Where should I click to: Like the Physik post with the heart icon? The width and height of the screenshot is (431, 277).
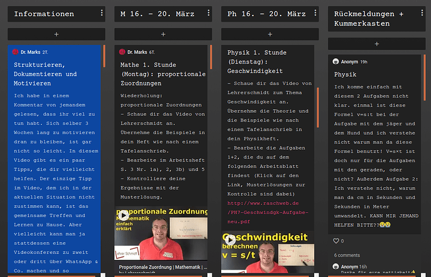pos(336,241)
